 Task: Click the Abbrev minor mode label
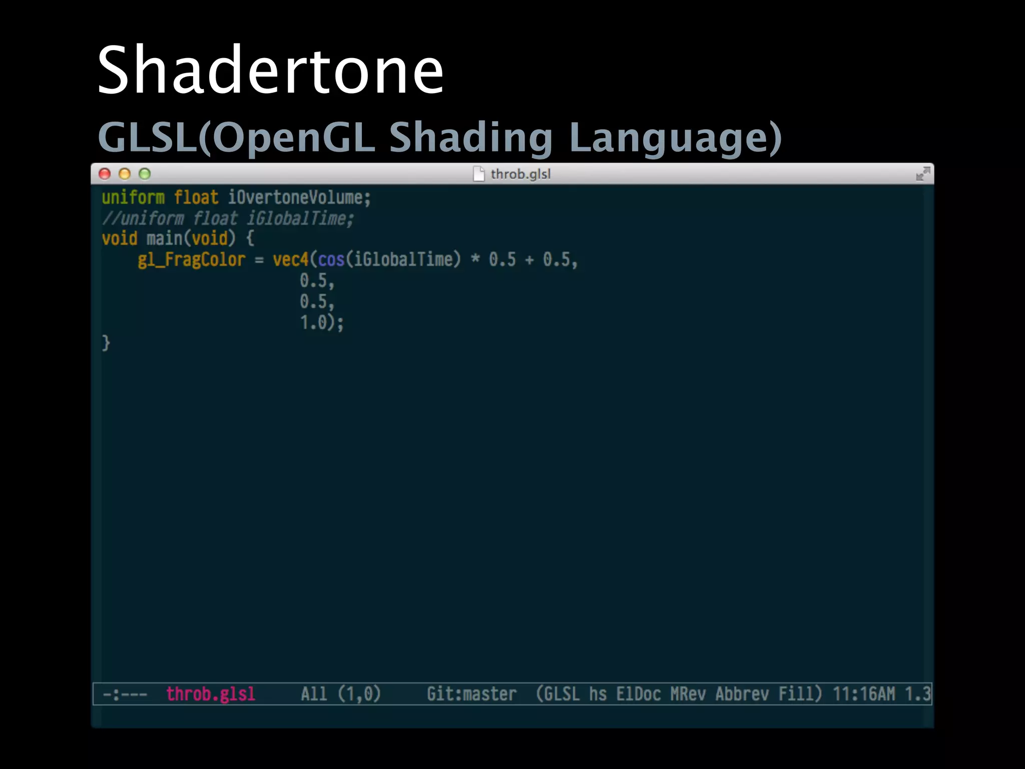742,694
